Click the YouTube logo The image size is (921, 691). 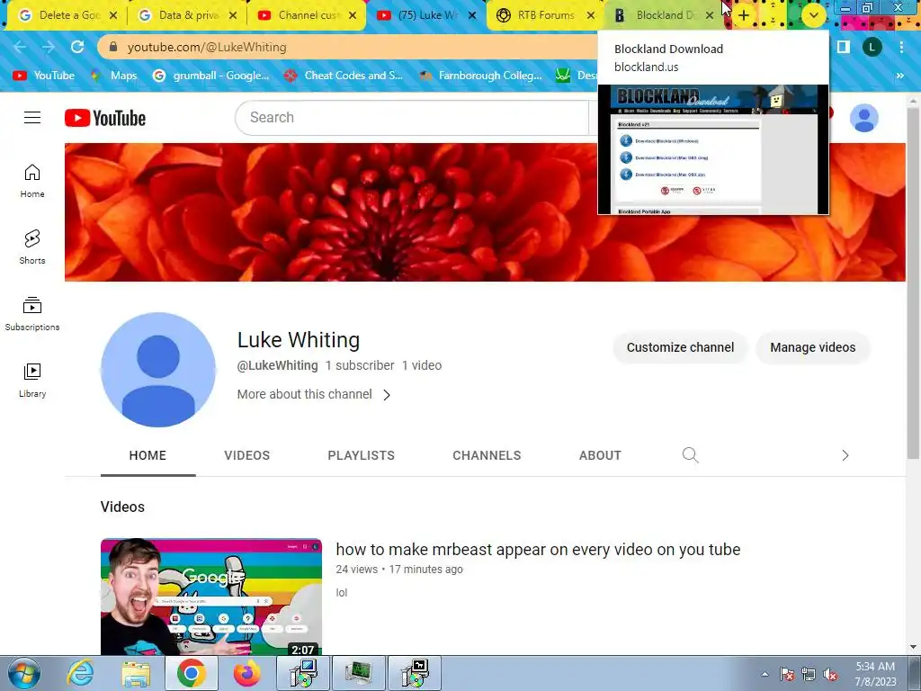[105, 118]
